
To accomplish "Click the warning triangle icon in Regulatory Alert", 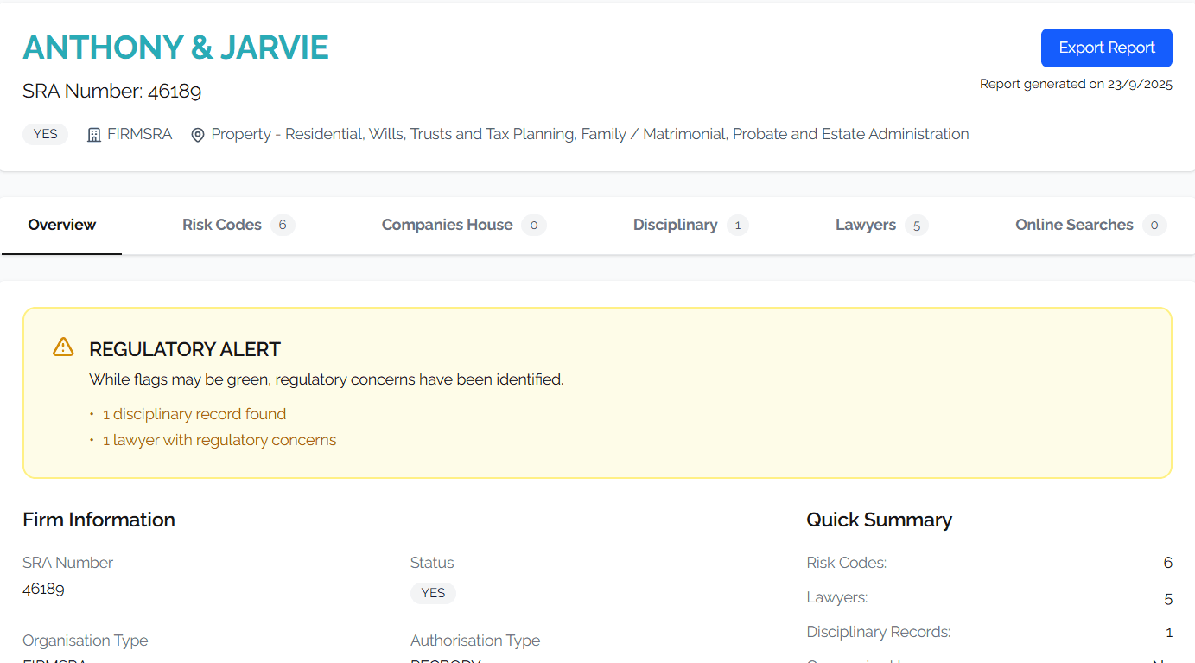I will (x=63, y=347).
